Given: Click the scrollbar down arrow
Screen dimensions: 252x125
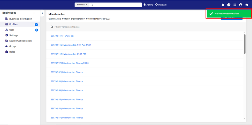Looking at the screenshot, I should [x=245, y=118].
